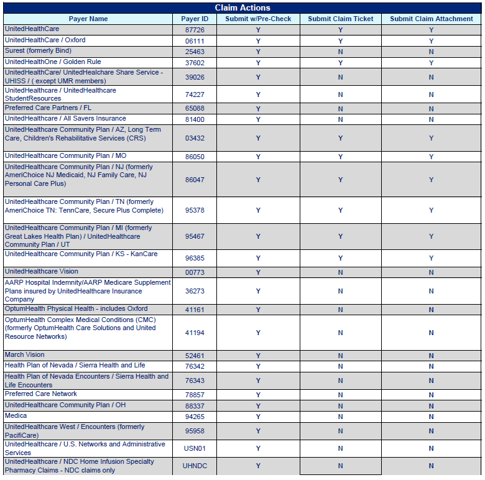
Task: Click AARP Hospital Indemnity payer name
Action: tap(88, 291)
